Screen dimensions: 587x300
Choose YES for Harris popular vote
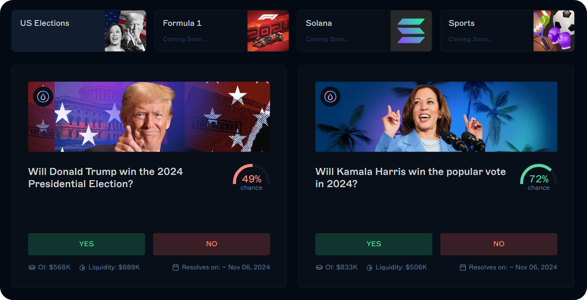(374, 244)
